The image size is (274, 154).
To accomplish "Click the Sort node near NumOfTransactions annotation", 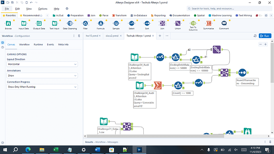I will tap(242, 73).
